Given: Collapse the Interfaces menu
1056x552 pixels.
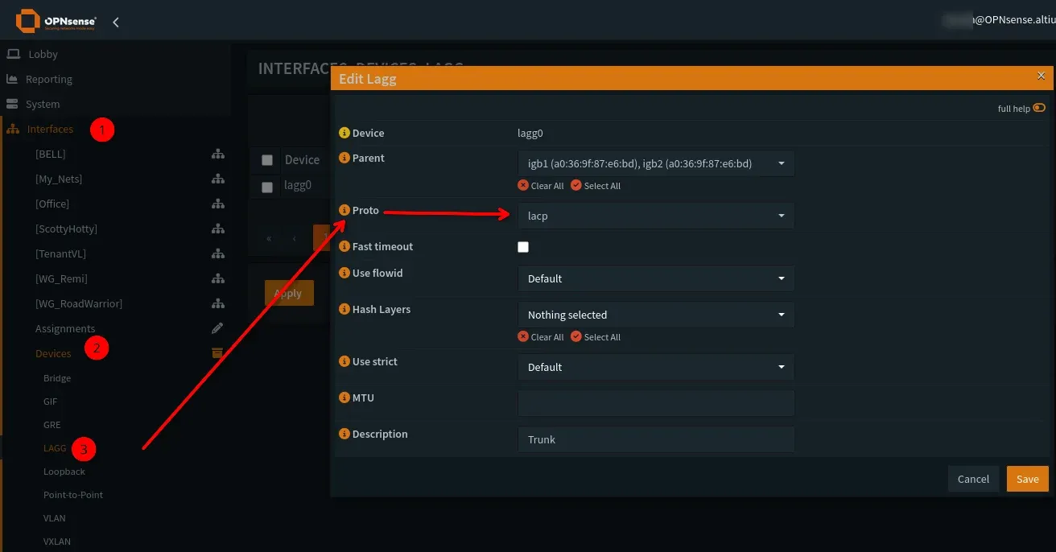Looking at the screenshot, I should pyautogui.click(x=50, y=129).
